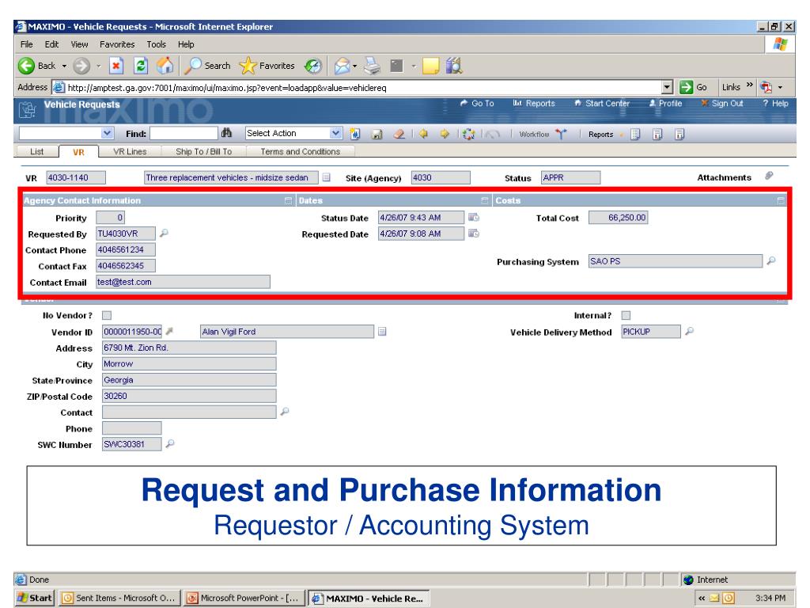810x608 pixels.
Task: Click the Find input field
Action: (x=184, y=133)
